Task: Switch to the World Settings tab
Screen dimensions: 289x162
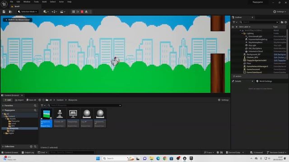Action: tap(264, 81)
